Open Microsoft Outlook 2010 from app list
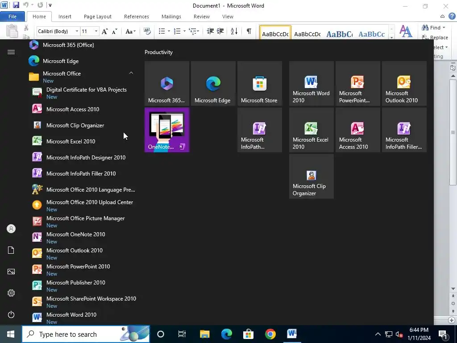 click(83, 254)
